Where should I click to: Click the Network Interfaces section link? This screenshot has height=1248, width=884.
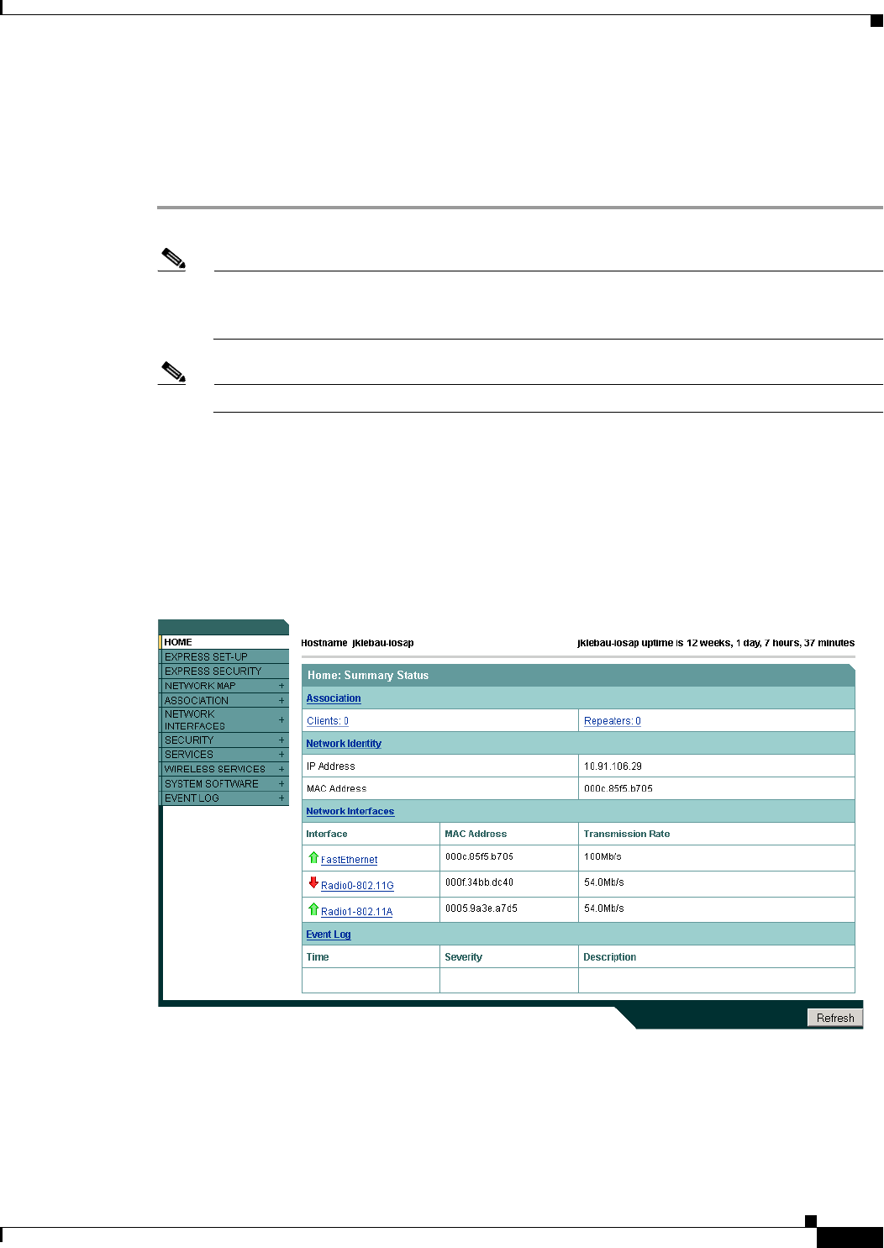click(350, 812)
